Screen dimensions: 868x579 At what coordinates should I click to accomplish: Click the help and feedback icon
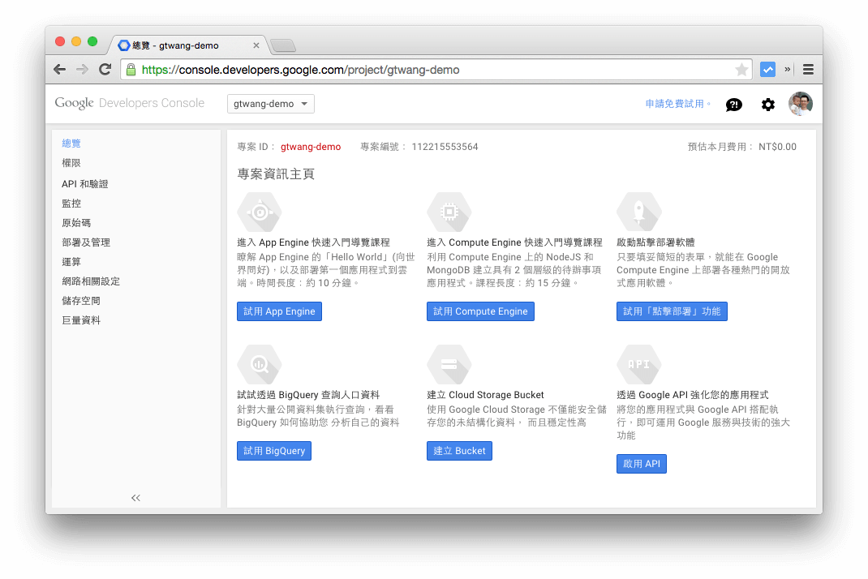click(734, 104)
